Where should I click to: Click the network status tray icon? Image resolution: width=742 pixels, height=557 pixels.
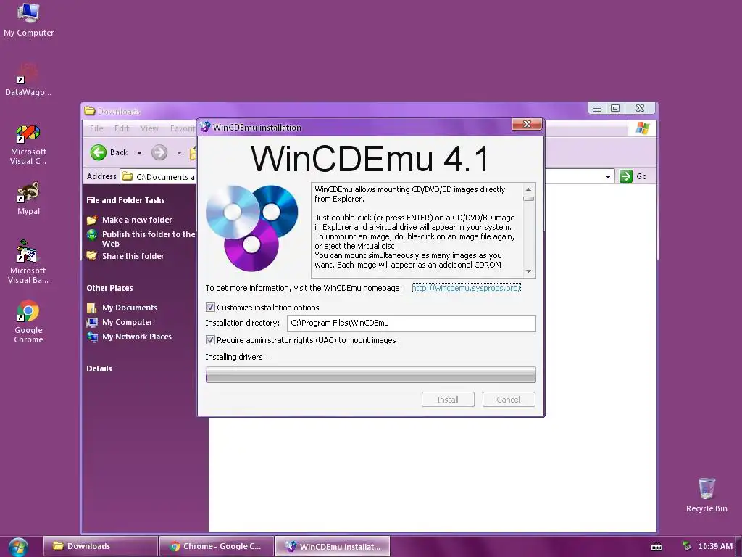[687, 546]
